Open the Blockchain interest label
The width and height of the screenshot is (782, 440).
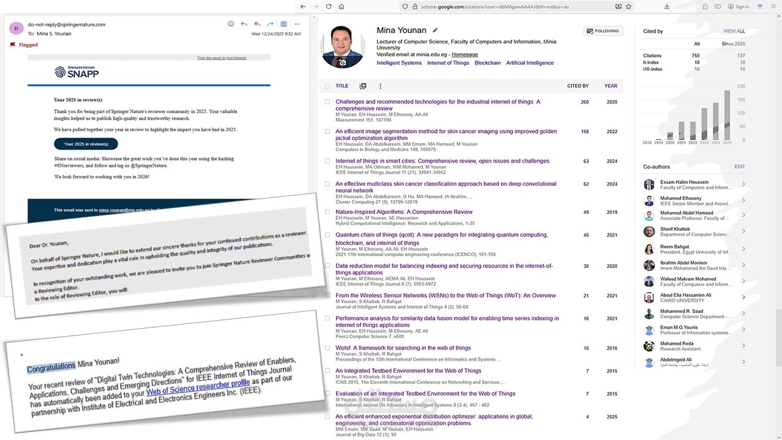point(488,63)
